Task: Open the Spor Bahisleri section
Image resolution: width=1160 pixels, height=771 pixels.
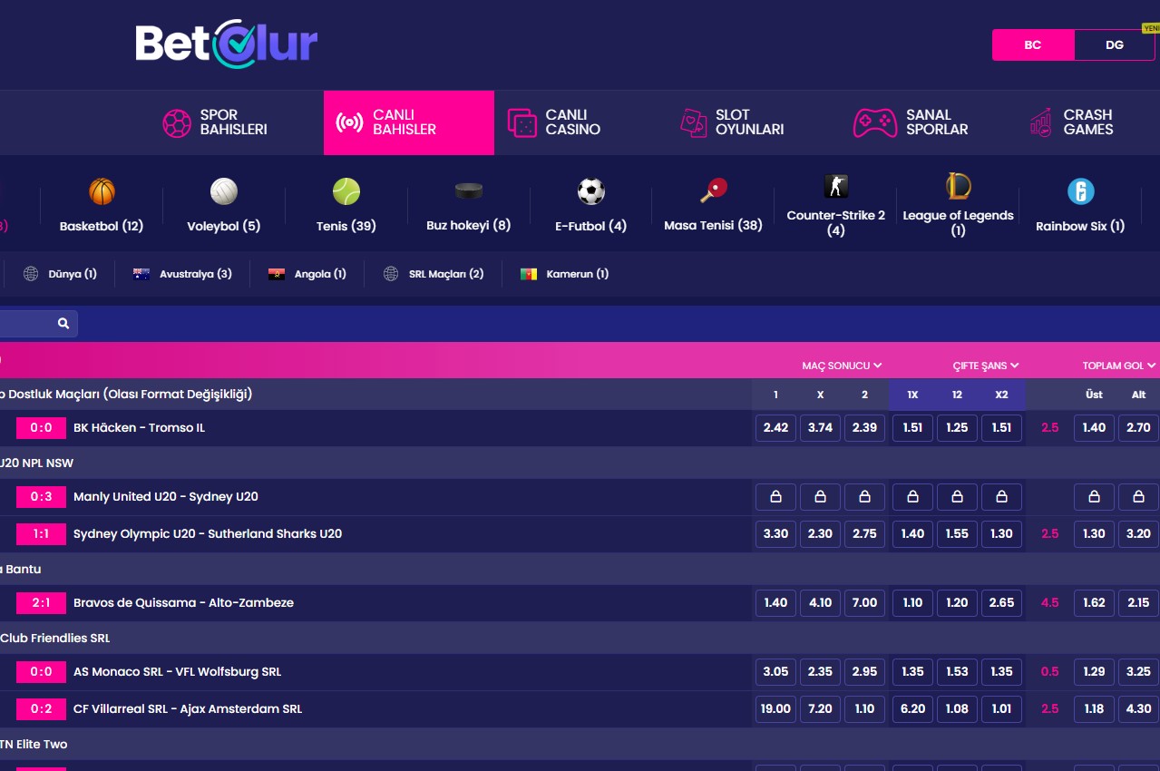Action: (x=216, y=122)
